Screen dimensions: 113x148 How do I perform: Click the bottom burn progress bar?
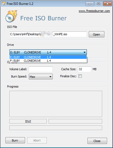[56, 128]
